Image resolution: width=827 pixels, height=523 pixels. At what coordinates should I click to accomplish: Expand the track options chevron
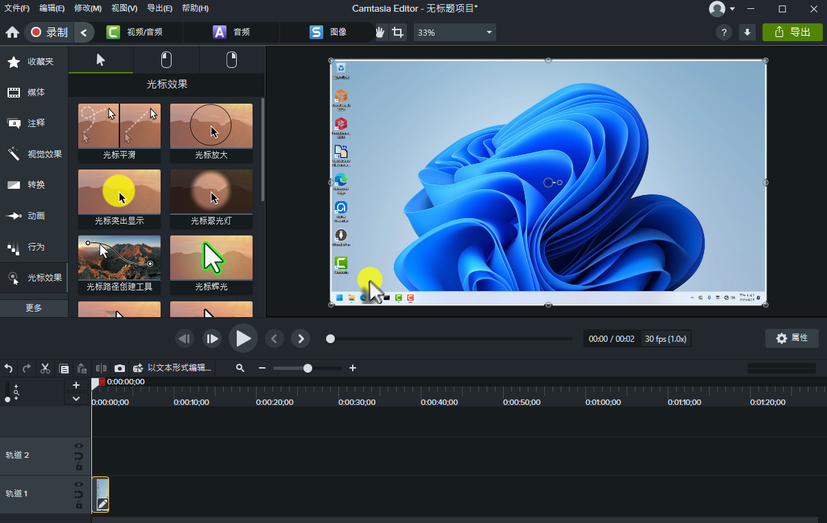pos(76,399)
